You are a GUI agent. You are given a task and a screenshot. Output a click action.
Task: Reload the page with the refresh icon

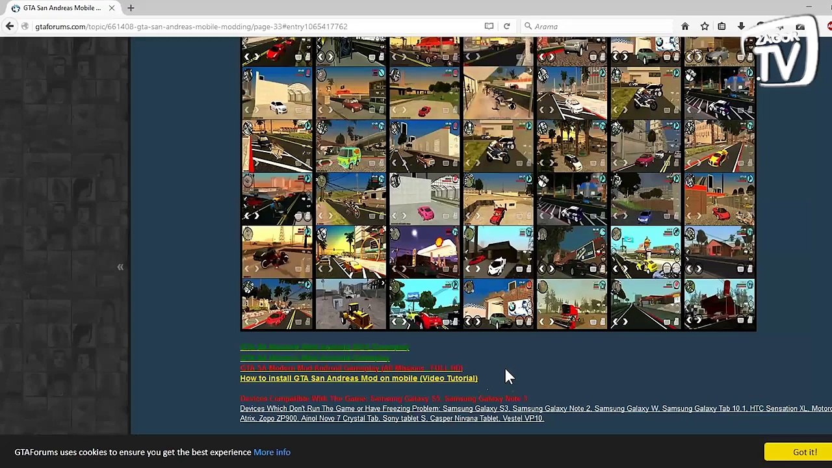(507, 27)
